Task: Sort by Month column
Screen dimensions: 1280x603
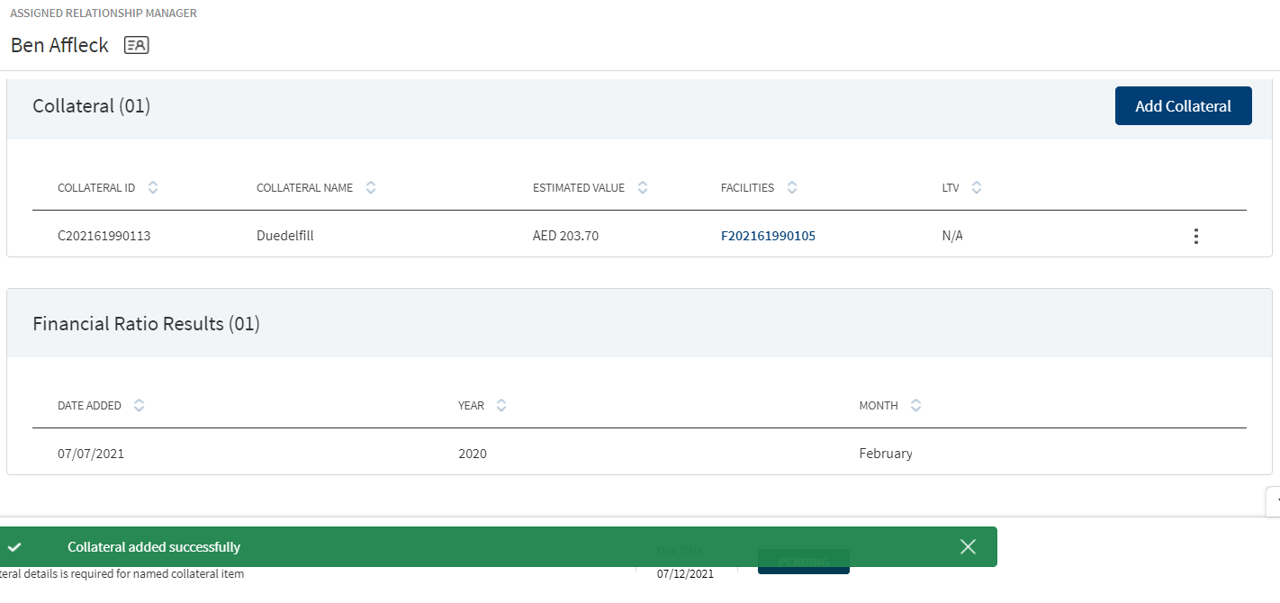Action: [915, 406]
